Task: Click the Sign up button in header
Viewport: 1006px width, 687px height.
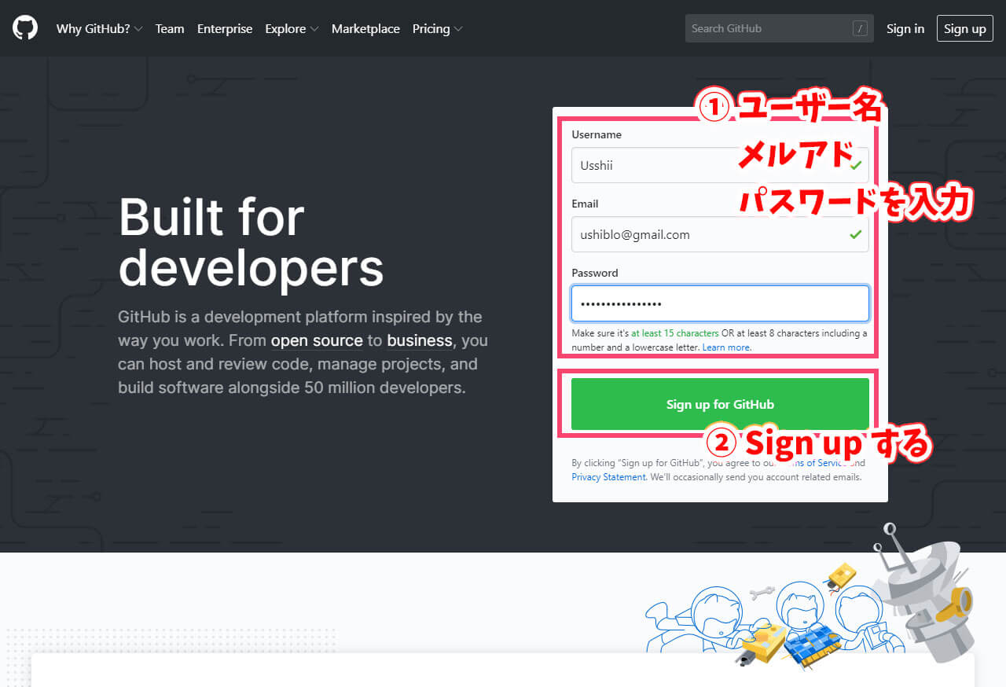Action: (x=964, y=28)
